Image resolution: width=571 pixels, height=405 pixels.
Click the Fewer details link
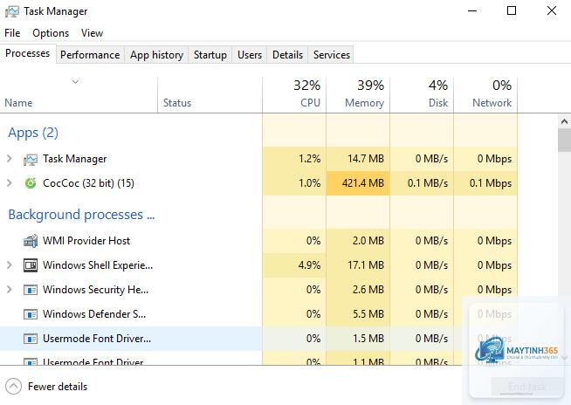point(58,387)
